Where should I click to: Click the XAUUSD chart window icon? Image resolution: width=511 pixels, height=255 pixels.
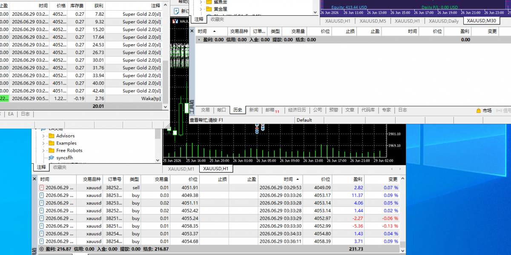(x=175, y=21)
